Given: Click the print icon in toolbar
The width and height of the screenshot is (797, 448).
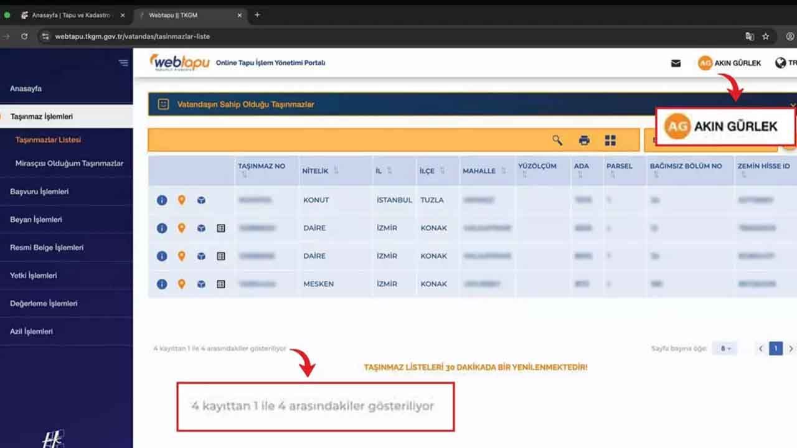Looking at the screenshot, I should [x=584, y=141].
